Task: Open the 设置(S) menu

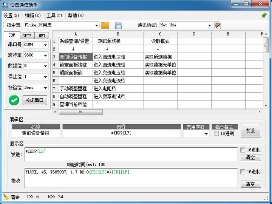Action: [11, 15]
